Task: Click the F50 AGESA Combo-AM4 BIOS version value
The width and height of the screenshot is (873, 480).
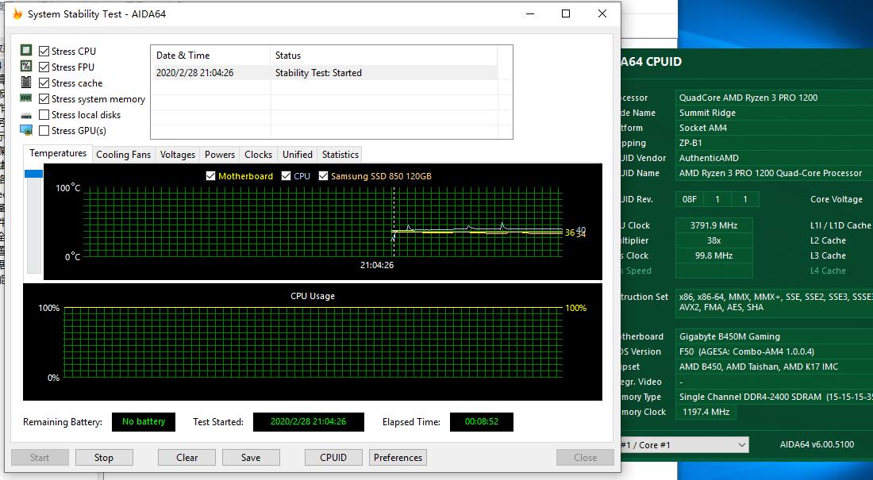Action: (774, 351)
